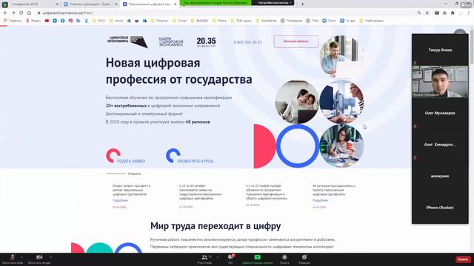The width and height of the screenshot is (474, 266).
Task: Open the Платформа bookmark
Action: 291,21
